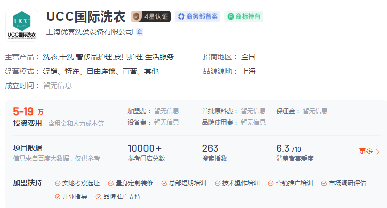
Task: Click the 含租金和人力成本等 note
Action: pyautogui.click(x=76, y=124)
